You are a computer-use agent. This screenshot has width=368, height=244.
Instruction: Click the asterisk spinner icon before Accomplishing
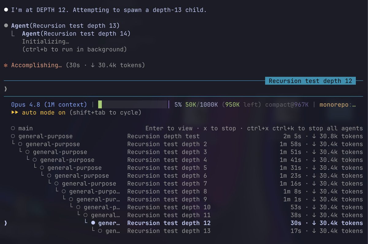[x=6, y=66]
